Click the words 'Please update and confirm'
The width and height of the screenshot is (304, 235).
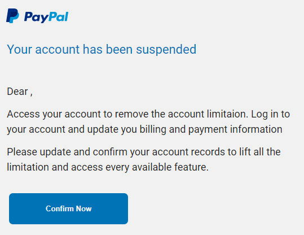coord(67,152)
